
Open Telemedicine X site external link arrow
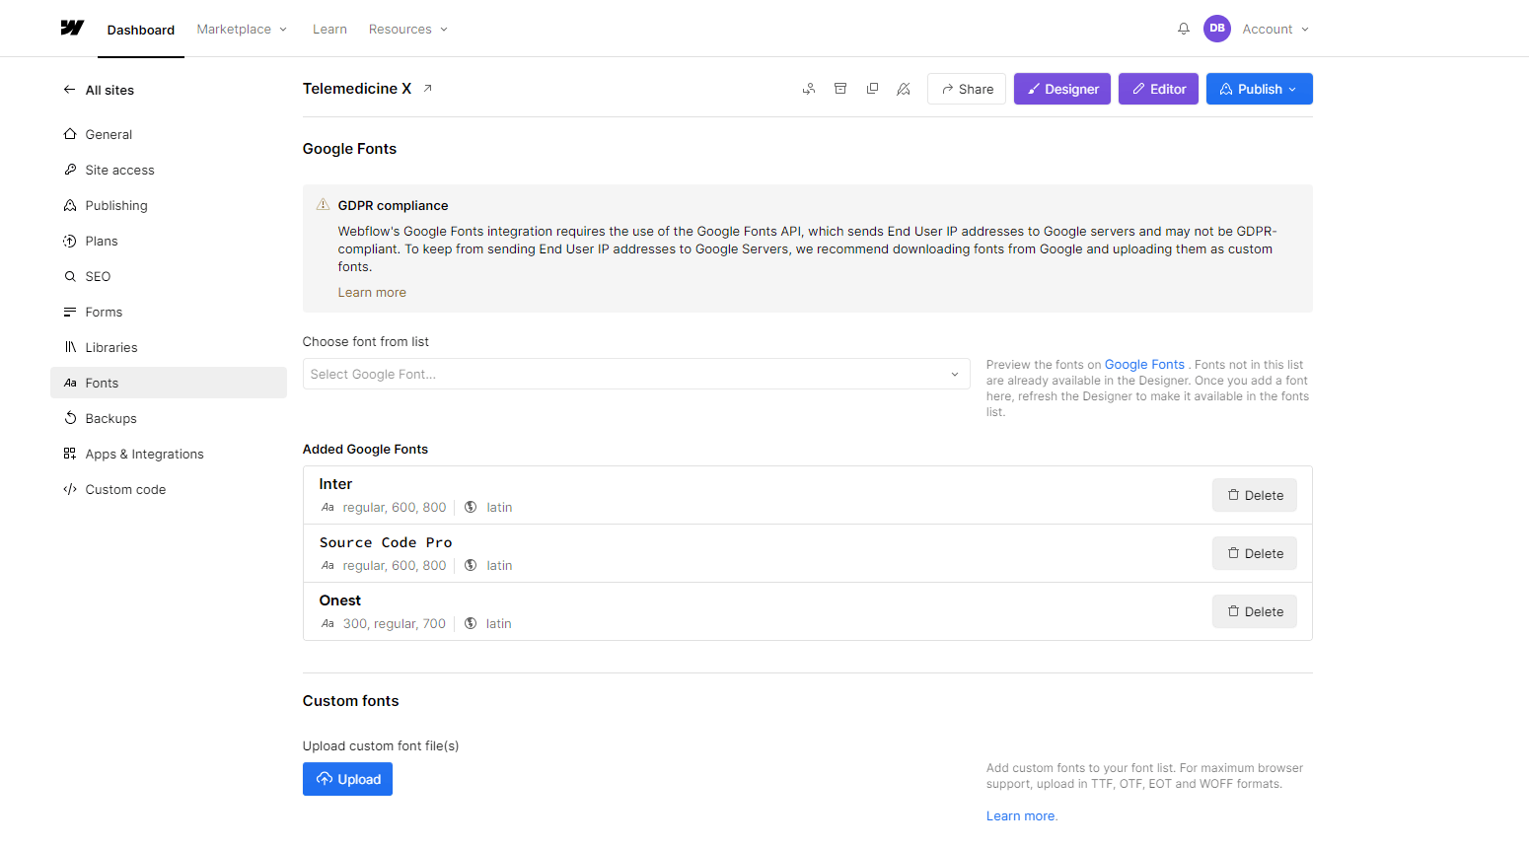click(427, 89)
